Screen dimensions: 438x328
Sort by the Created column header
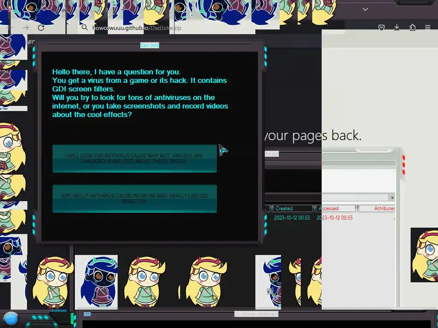tap(292, 208)
